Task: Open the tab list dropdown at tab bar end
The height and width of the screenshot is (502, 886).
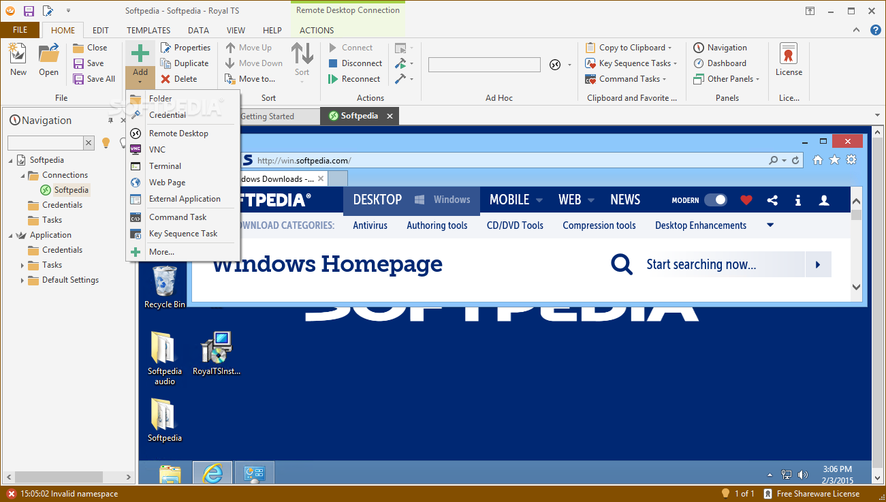Action: coord(877,116)
